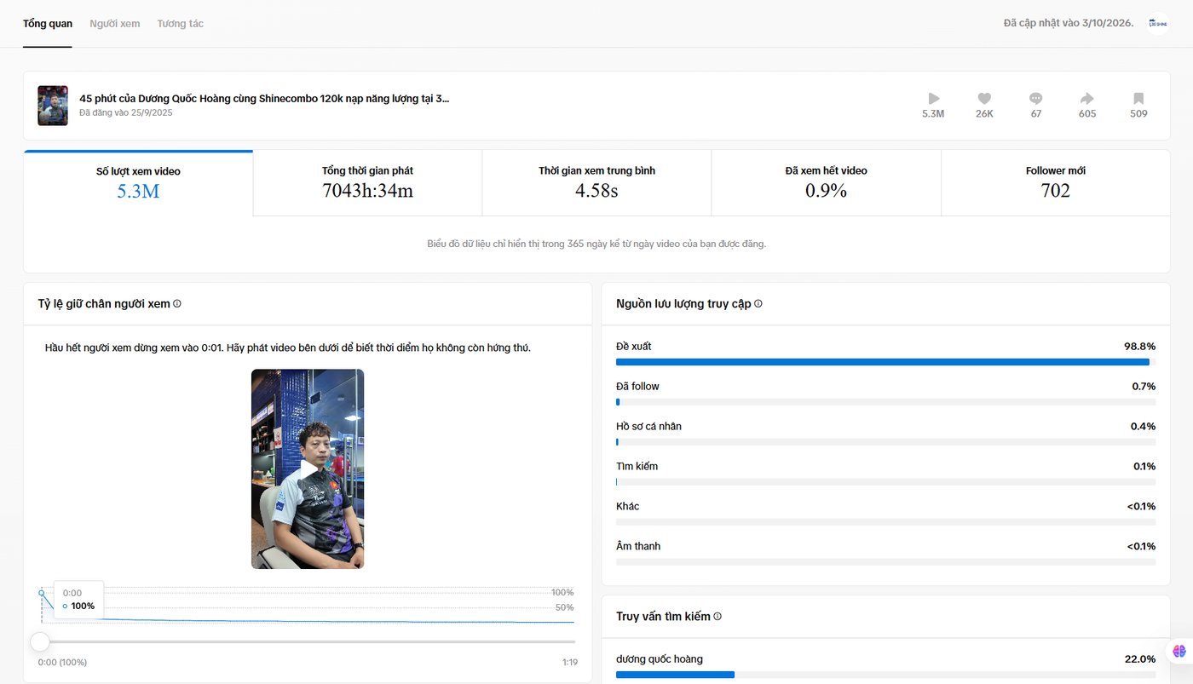Switch to the Người xem tab
Viewport: 1193px width, 684px height.
(x=115, y=24)
